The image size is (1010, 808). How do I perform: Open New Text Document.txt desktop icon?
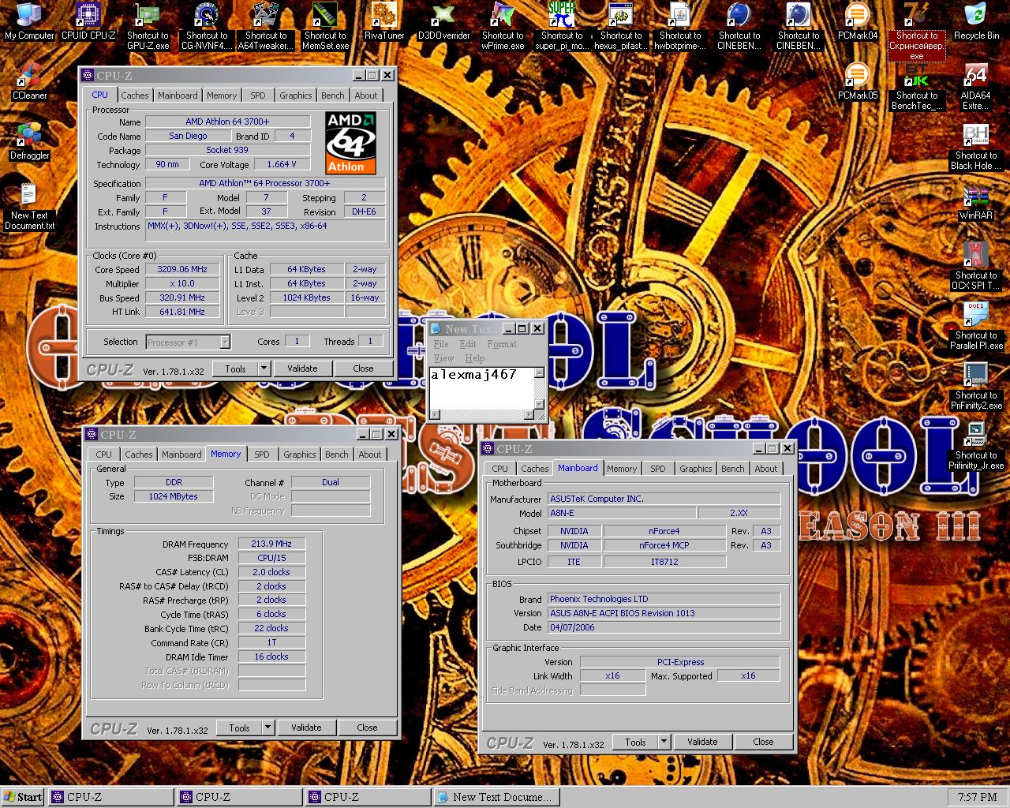[29, 206]
